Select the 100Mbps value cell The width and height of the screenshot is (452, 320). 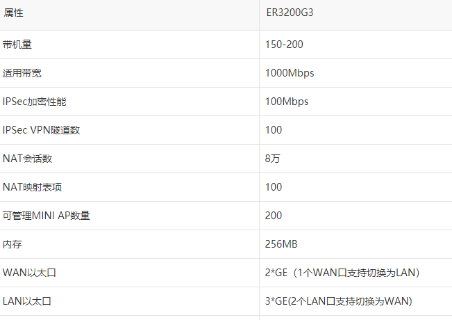click(286, 102)
